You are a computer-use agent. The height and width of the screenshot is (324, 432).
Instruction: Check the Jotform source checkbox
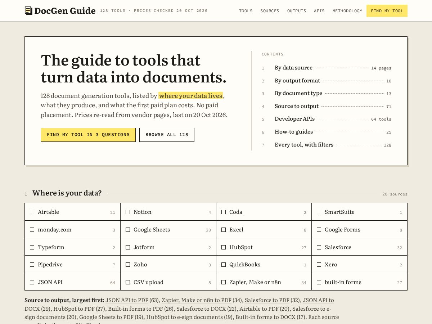click(x=128, y=247)
